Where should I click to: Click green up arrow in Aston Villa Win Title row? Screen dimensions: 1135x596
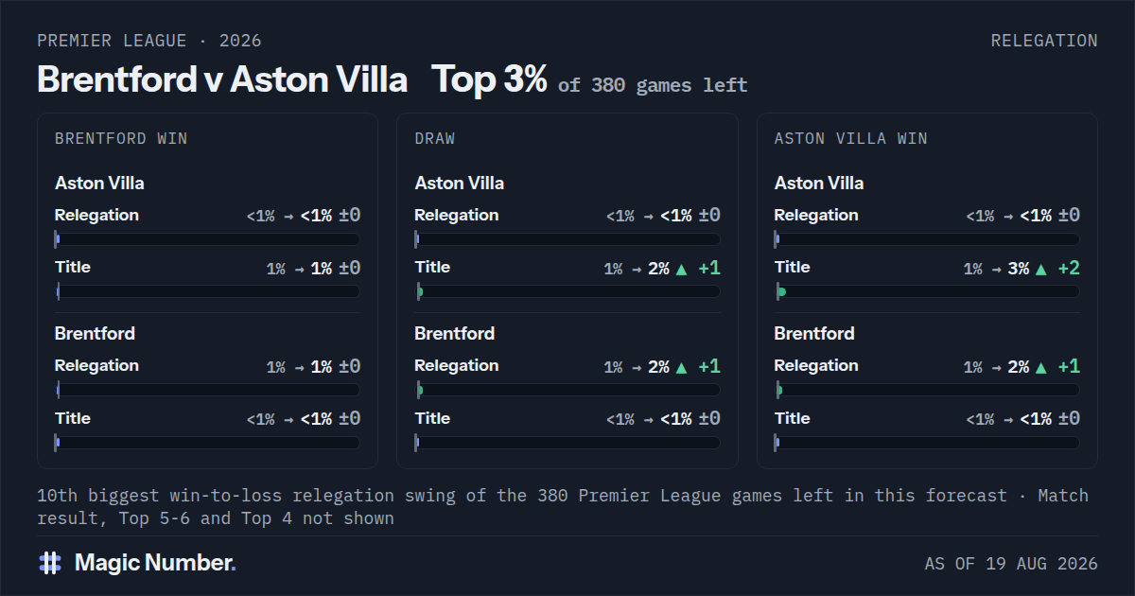1041,269
